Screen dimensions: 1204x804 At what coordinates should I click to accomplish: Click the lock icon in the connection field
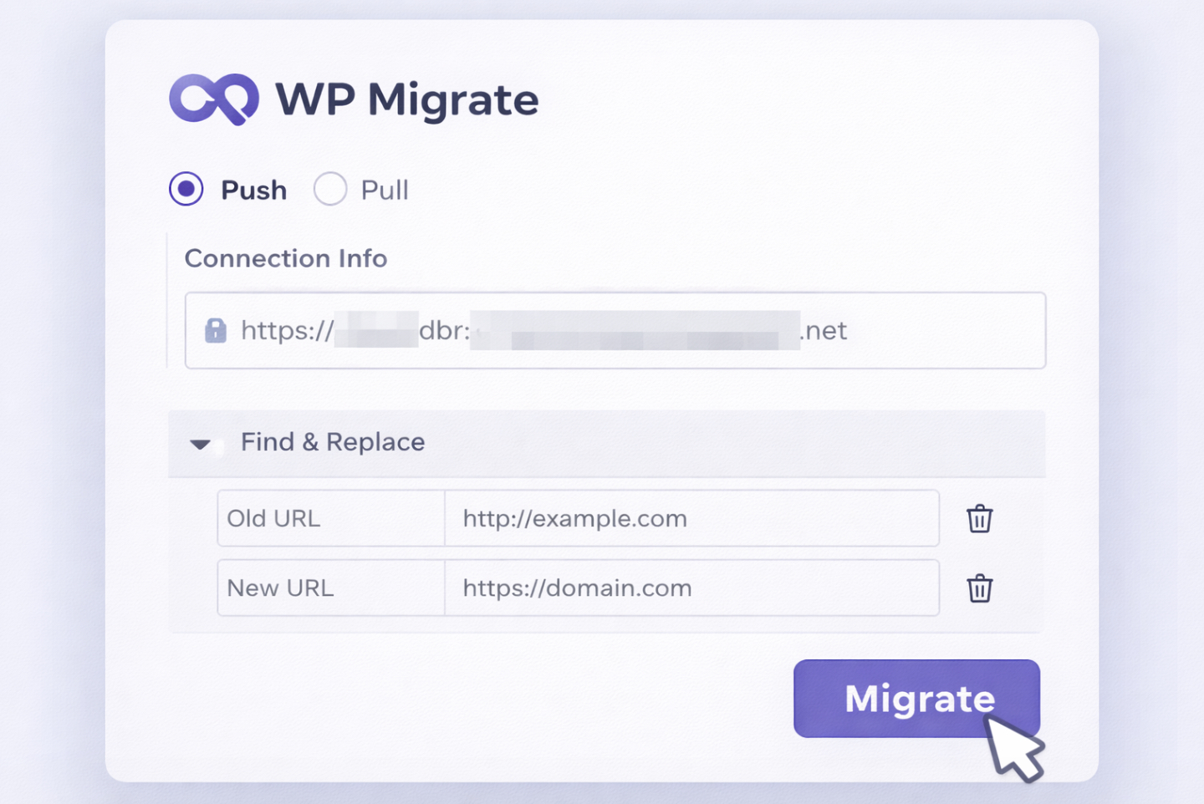pos(216,331)
